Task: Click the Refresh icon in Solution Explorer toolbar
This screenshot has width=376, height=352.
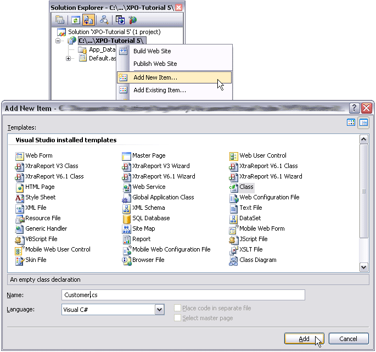Action: point(75,20)
